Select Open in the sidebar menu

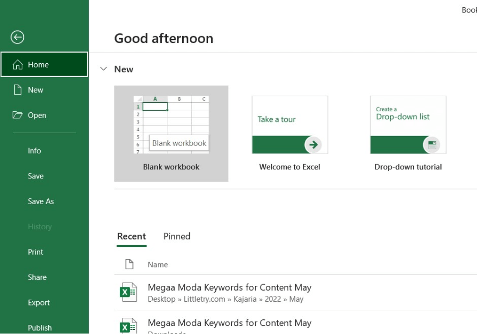click(x=44, y=115)
